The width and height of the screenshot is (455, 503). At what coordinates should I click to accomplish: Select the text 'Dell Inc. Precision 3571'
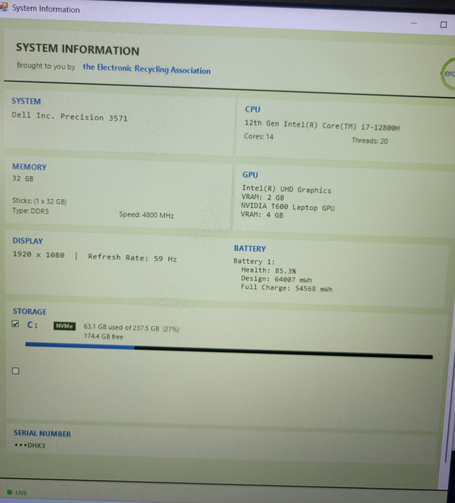(70, 116)
